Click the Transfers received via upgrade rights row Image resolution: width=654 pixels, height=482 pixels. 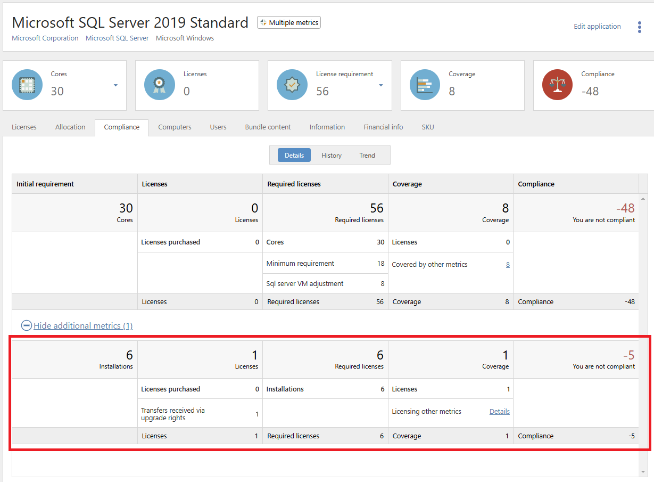click(x=200, y=414)
